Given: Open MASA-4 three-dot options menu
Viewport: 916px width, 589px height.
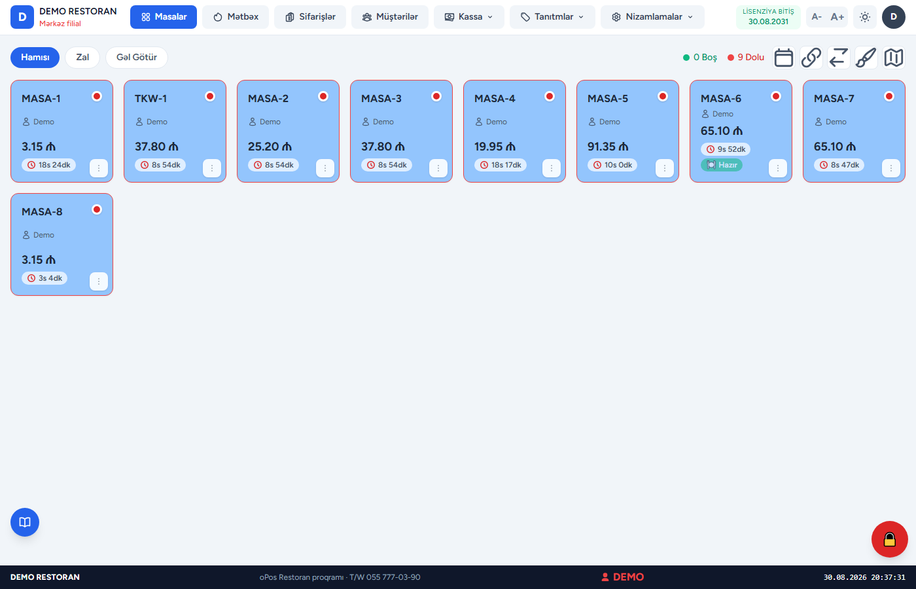Looking at the screenshot, I should tap(552, 168).
